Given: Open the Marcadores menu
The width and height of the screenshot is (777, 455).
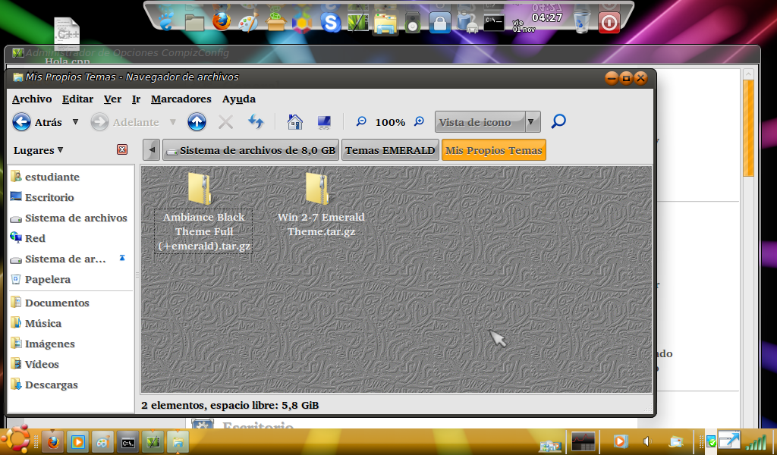Looking at the screenshot, I should (x=181, y=99).
